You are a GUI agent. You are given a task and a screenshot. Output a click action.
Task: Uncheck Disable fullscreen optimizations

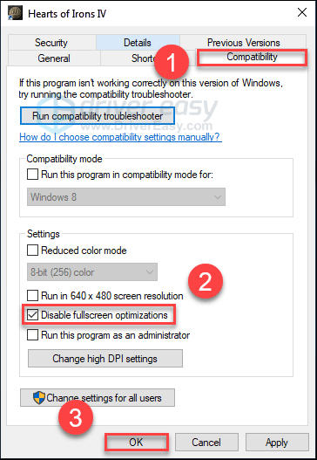(32, 315)
